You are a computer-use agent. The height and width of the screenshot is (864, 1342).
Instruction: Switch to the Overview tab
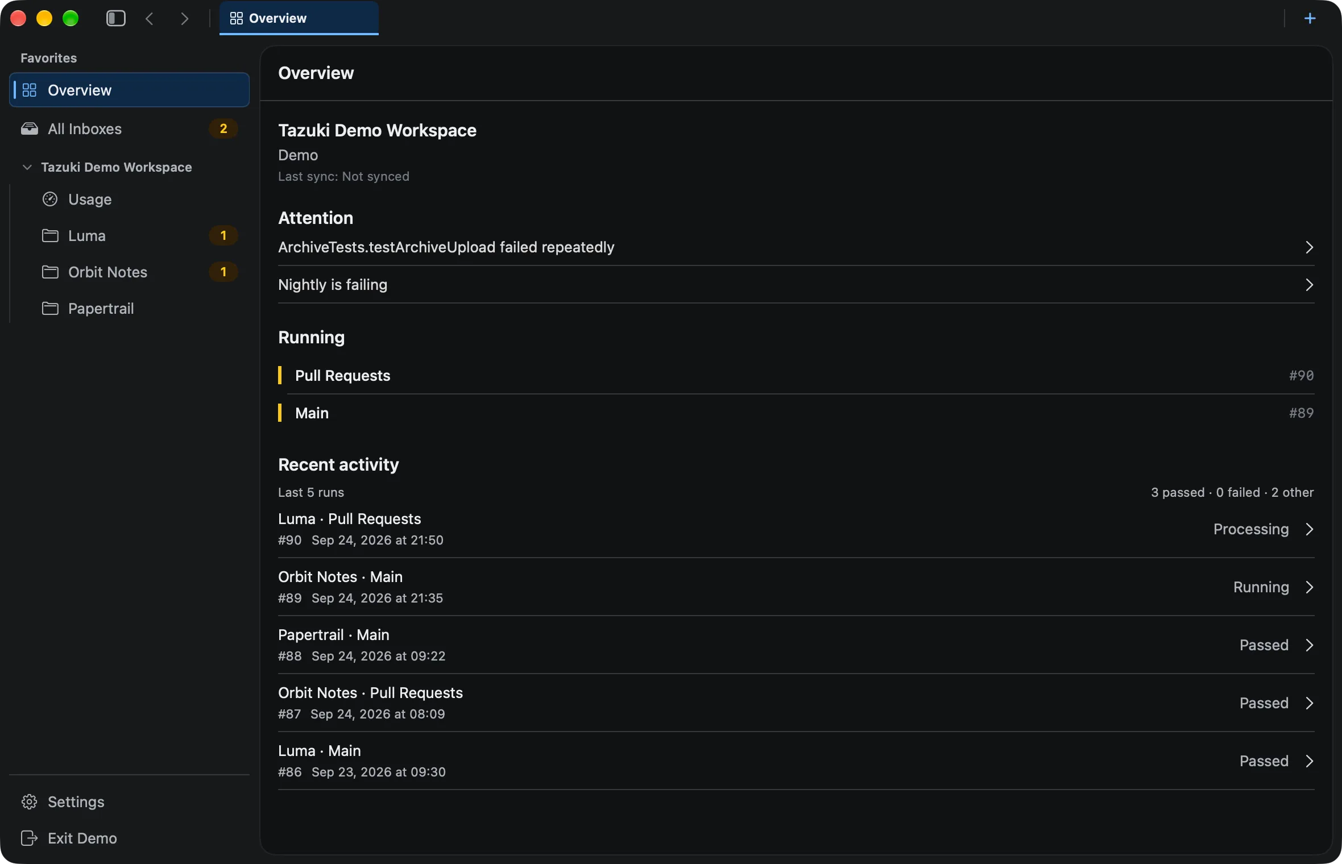point(299,18)
